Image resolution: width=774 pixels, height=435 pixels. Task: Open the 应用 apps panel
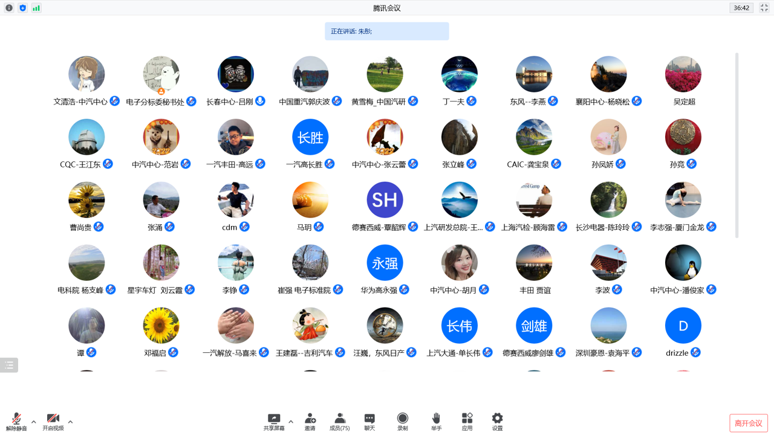467,422
